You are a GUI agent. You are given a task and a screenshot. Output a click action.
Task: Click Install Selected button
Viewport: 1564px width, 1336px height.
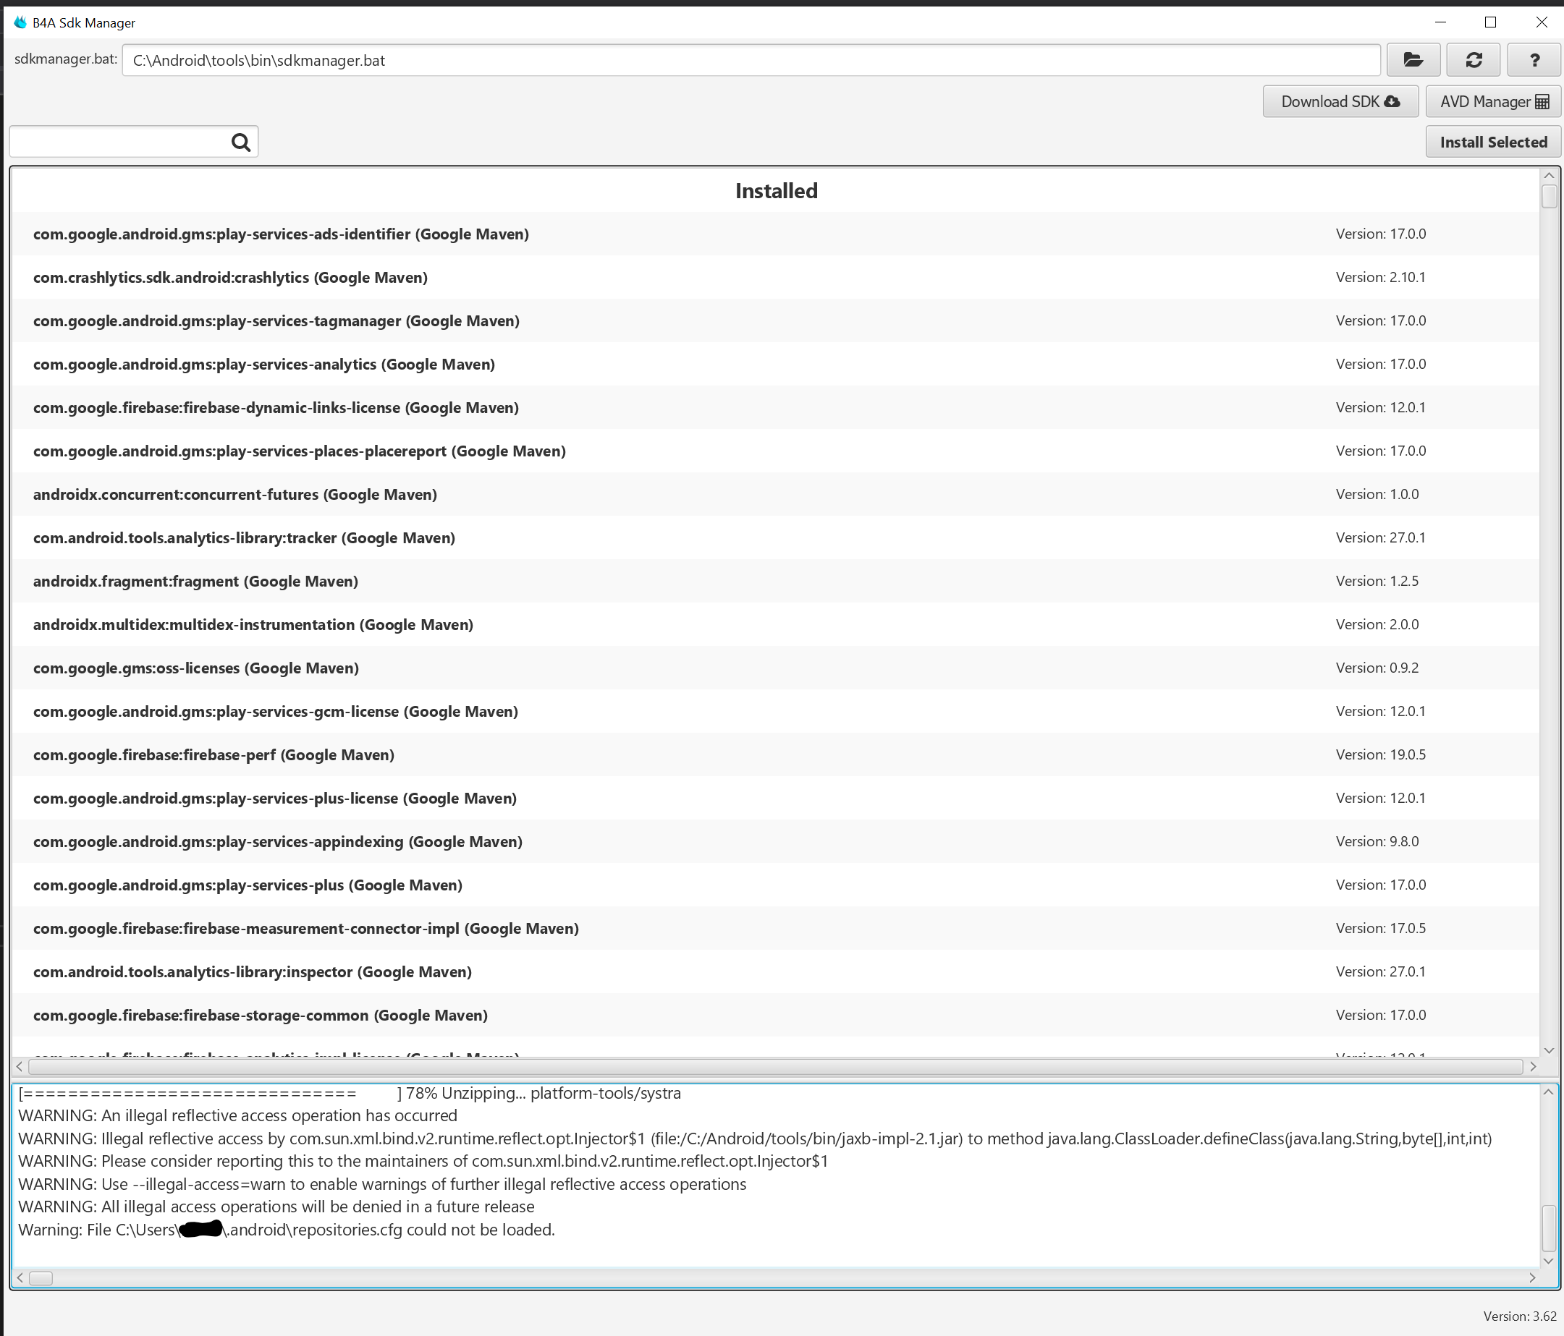click(1493, 142)
